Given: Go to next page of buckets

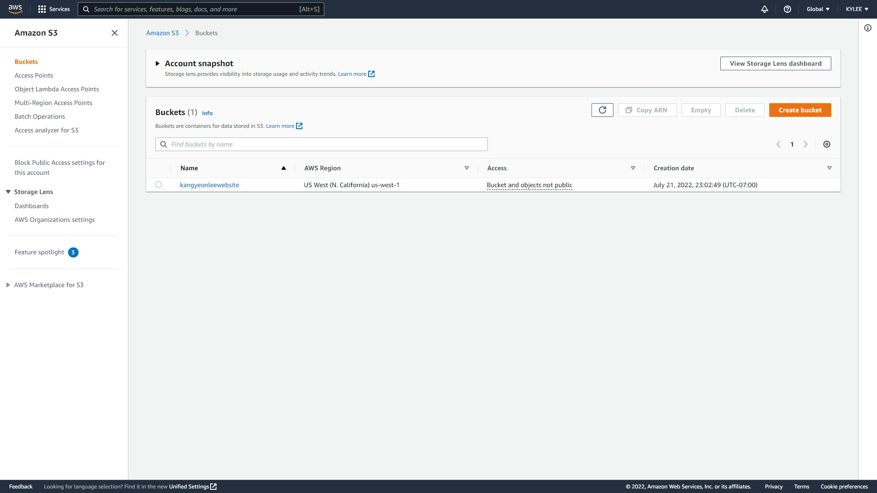Looking at the screenshot, I should 806,144.
